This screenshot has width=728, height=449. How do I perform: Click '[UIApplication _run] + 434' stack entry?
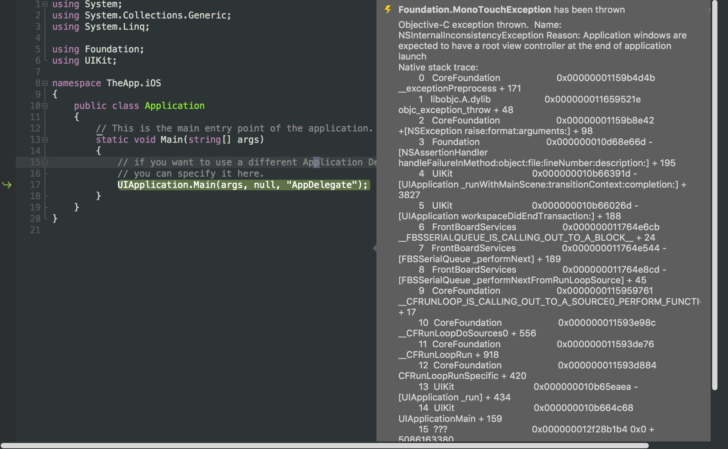[x=455, y=397]
